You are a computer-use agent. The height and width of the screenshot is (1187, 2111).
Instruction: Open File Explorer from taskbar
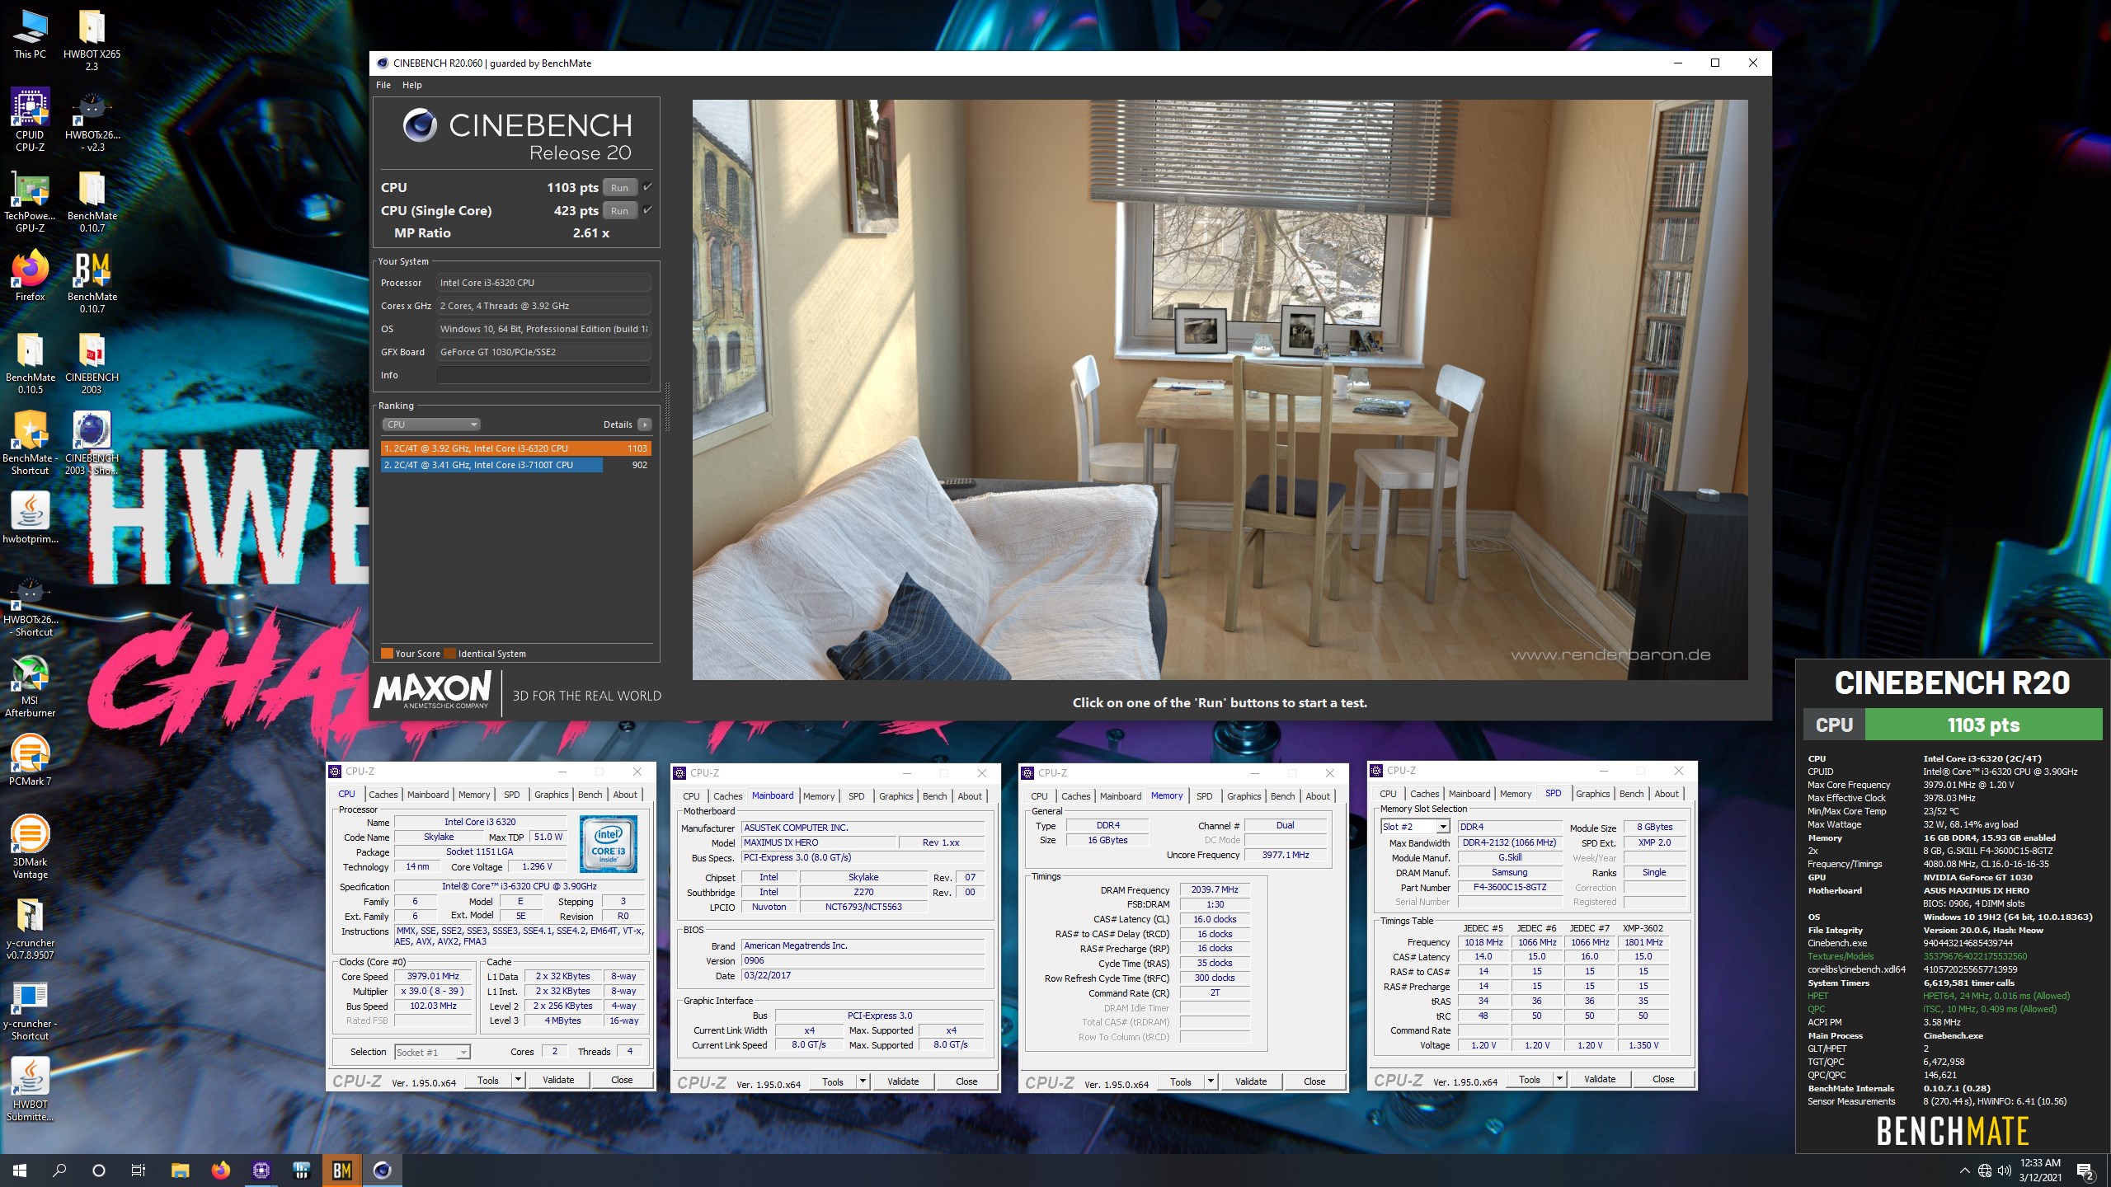180,1171
